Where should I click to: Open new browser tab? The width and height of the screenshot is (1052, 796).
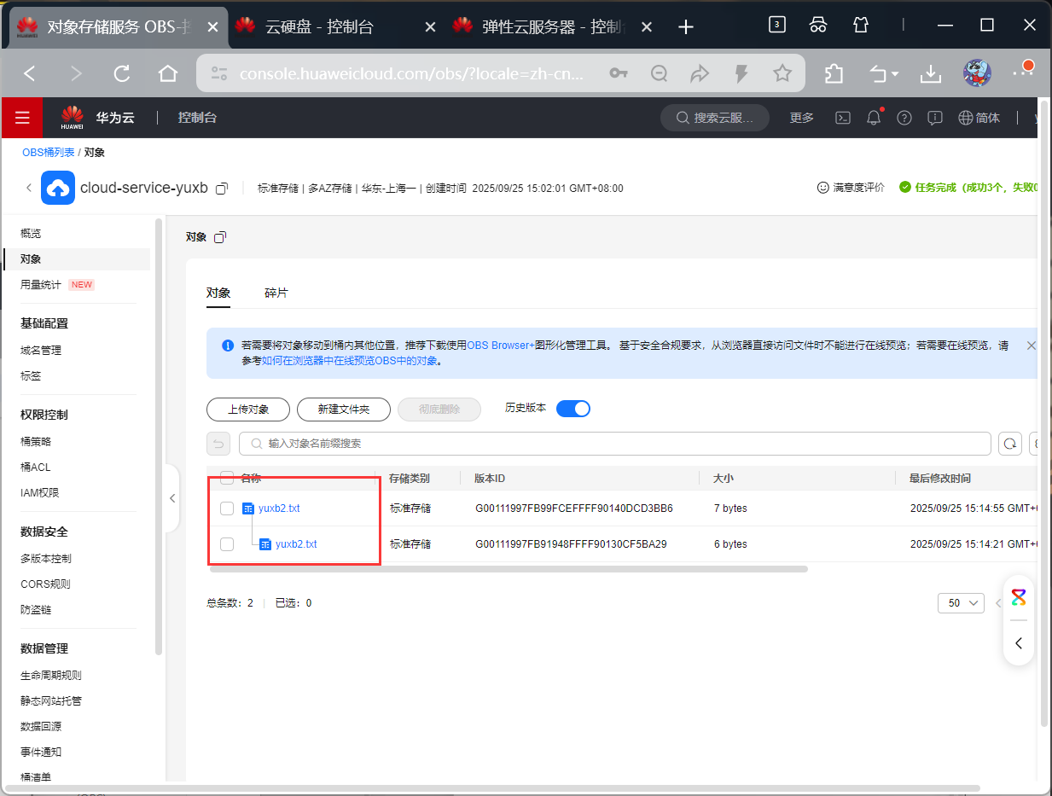pyautogui.click(x=685, y=26)
